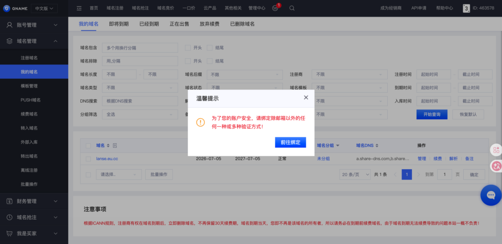The image size is (502, 244).
Task: Click the 恢复默认 button
Action: (468, 114)
